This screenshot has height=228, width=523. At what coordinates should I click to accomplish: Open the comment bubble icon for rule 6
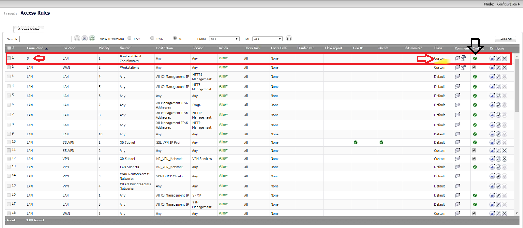pos(457,105)
